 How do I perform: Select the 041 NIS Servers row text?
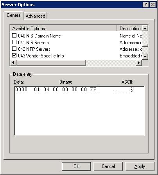click(x=33, y=43)
